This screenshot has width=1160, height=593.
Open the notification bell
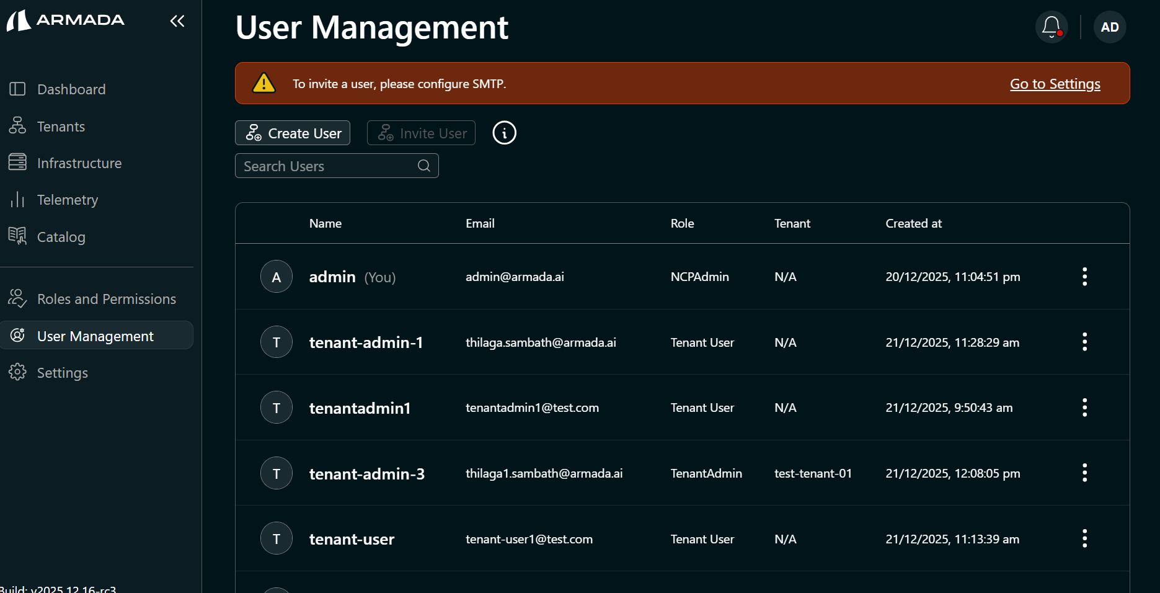click(1051, 27)
